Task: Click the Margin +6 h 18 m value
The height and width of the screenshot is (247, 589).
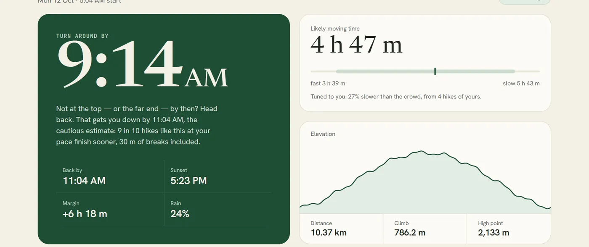Action: pos(85,214)
